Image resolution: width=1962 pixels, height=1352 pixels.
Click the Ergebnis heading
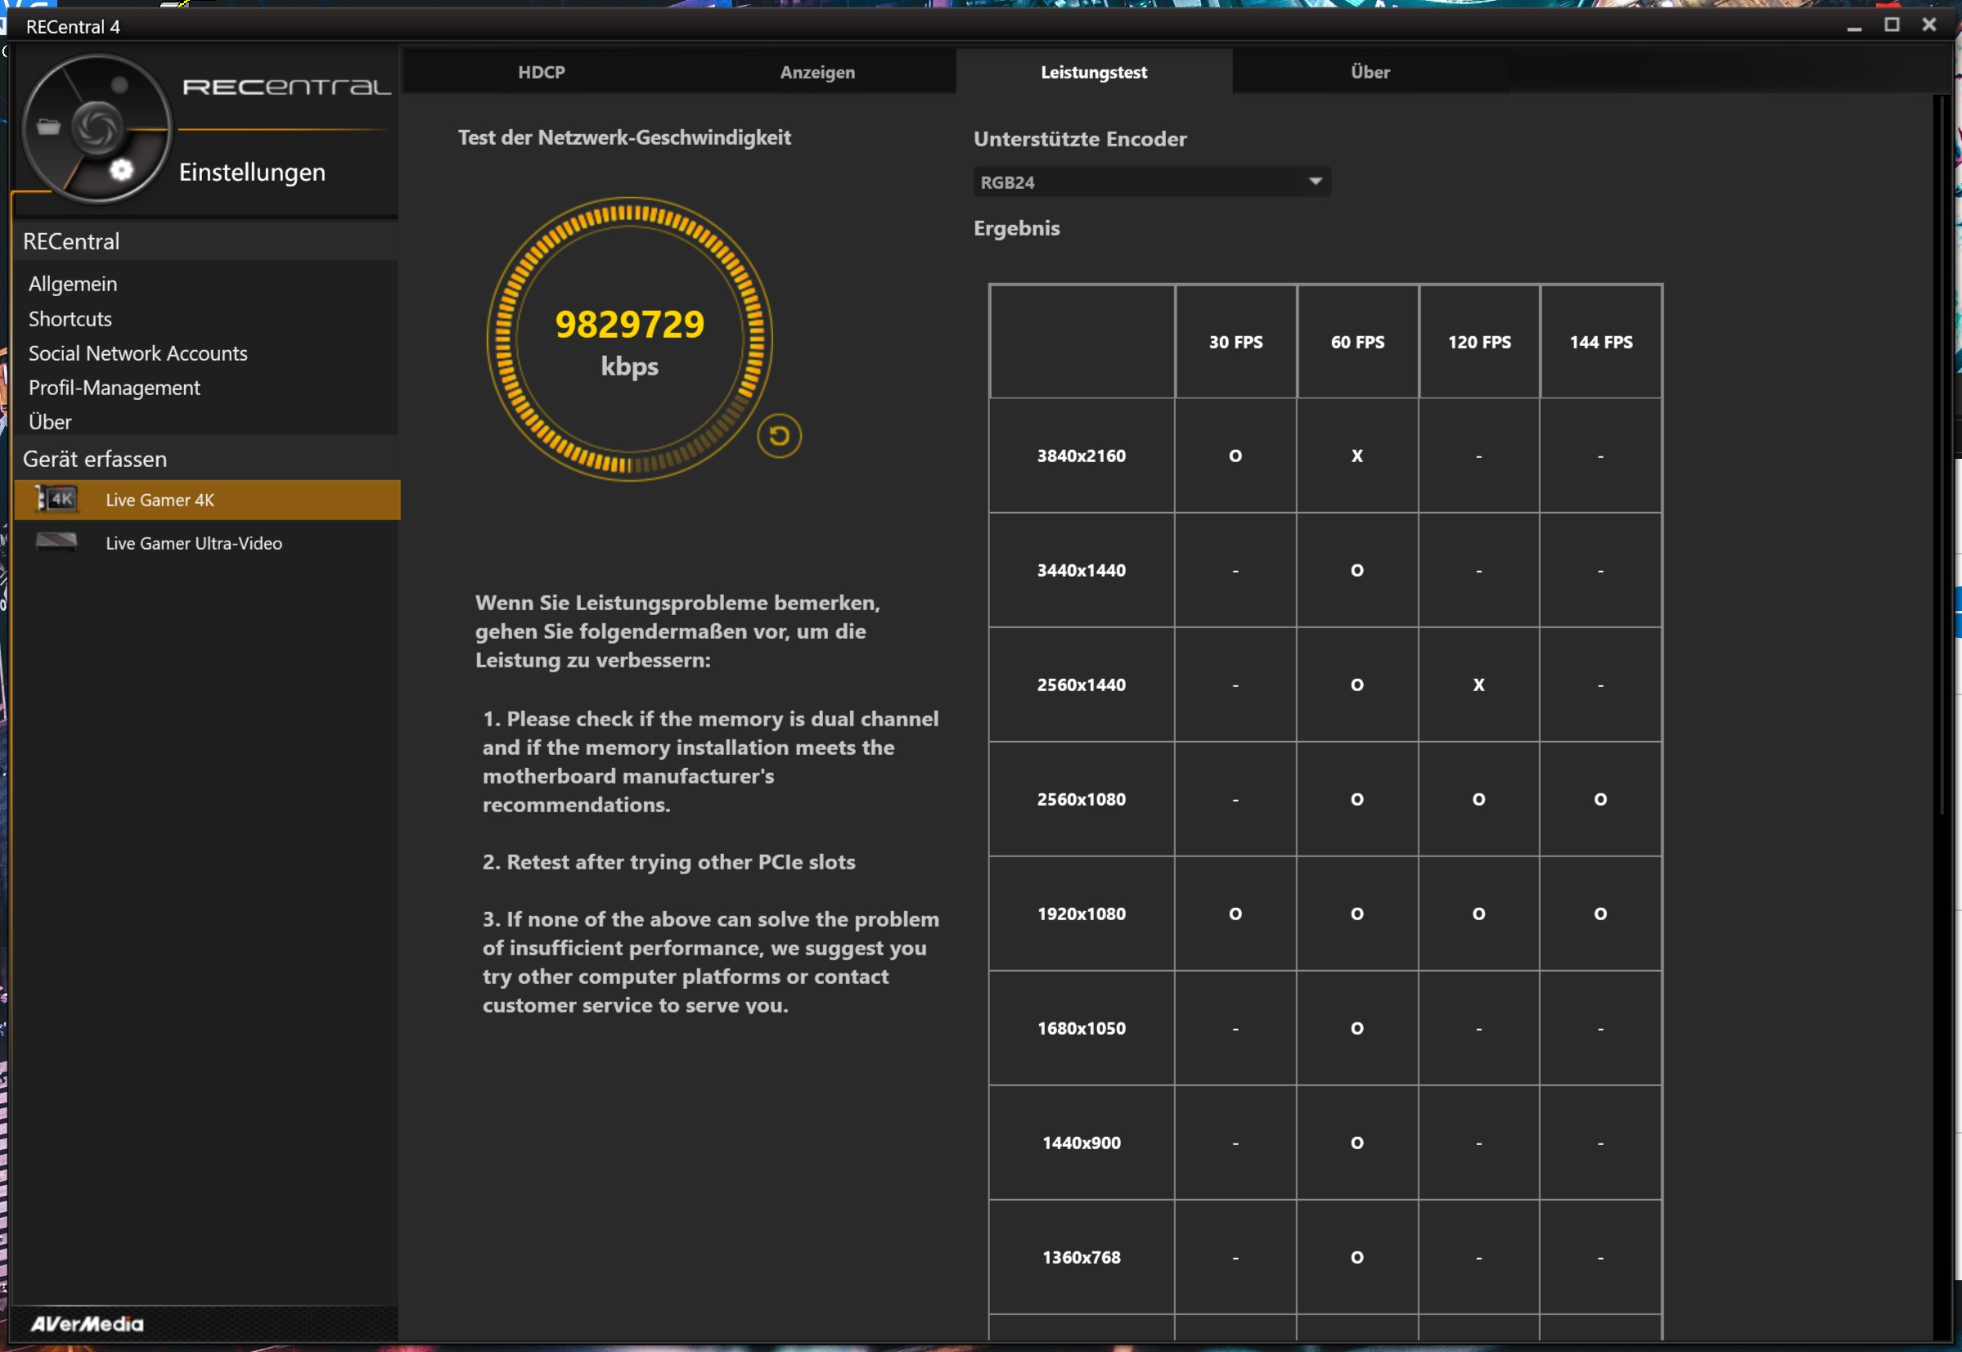pos(1016,228)
